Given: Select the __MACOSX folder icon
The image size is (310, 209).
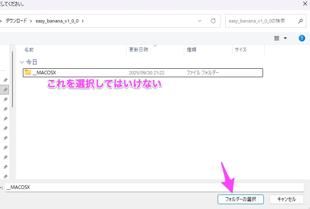Looking at the screenshot, I should click(x=28, y=72).
